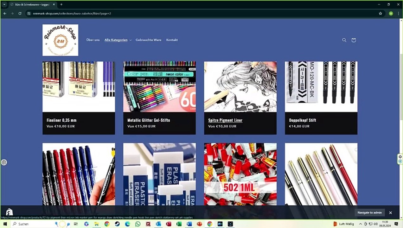Open the shopping cart icon

(354, 40)
